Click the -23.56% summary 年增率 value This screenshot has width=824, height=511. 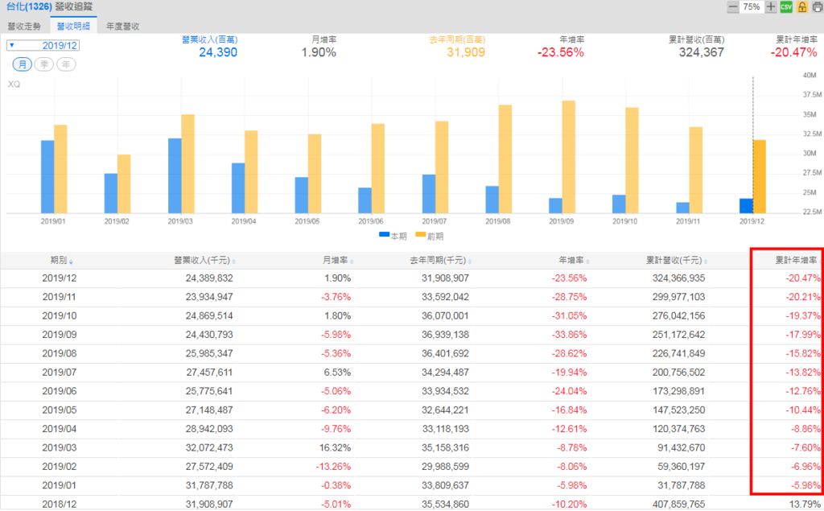(560, 52)
